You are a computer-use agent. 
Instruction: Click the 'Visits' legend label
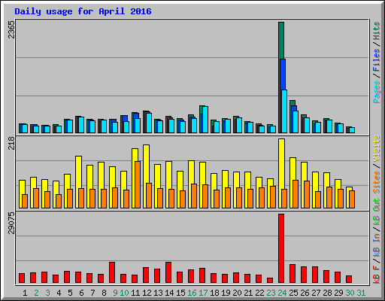pos(377,148)
